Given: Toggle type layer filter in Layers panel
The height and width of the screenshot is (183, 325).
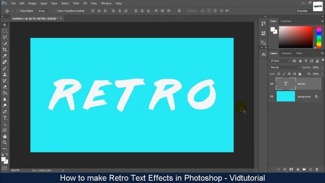Looking at the screenshot, I should pyautogui.click(x=306, y=61).
